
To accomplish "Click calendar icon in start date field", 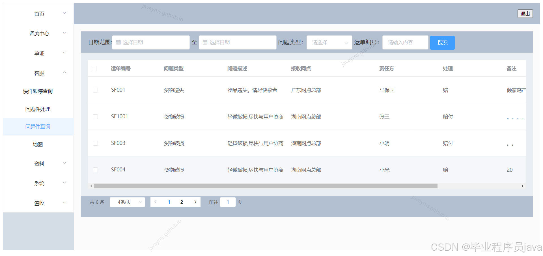I will point(118,42).
